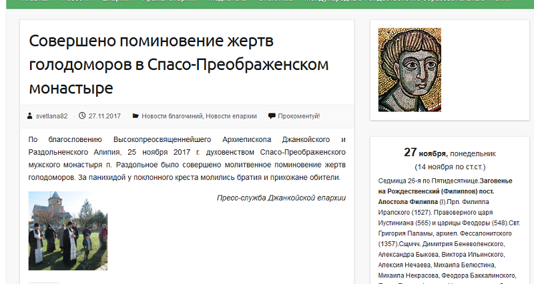Screen dimensions: 534x284
Task: Select the text Пресс-служба Джанкойской епархии
Action: pos(281,198)
